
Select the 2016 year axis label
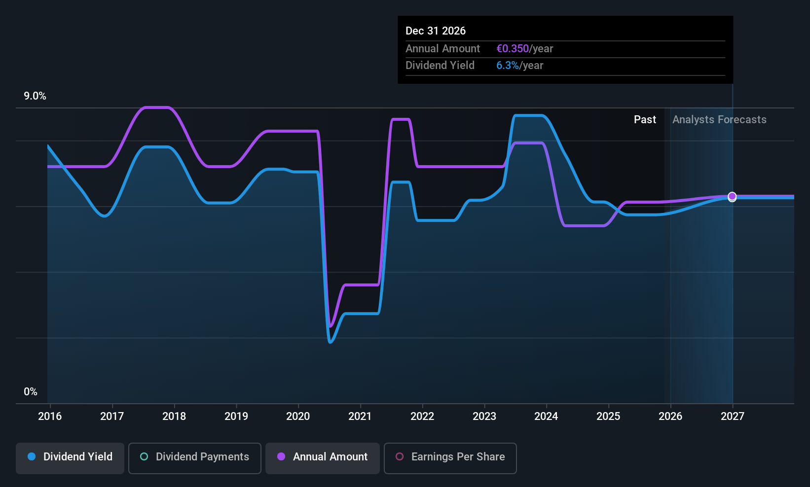[x=50, y=417]
